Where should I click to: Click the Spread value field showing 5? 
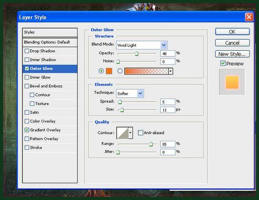click(x=168, y=102)
